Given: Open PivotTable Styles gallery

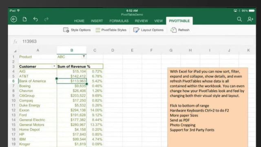Looking at the screenshot, I should click(x=111, y=30).
